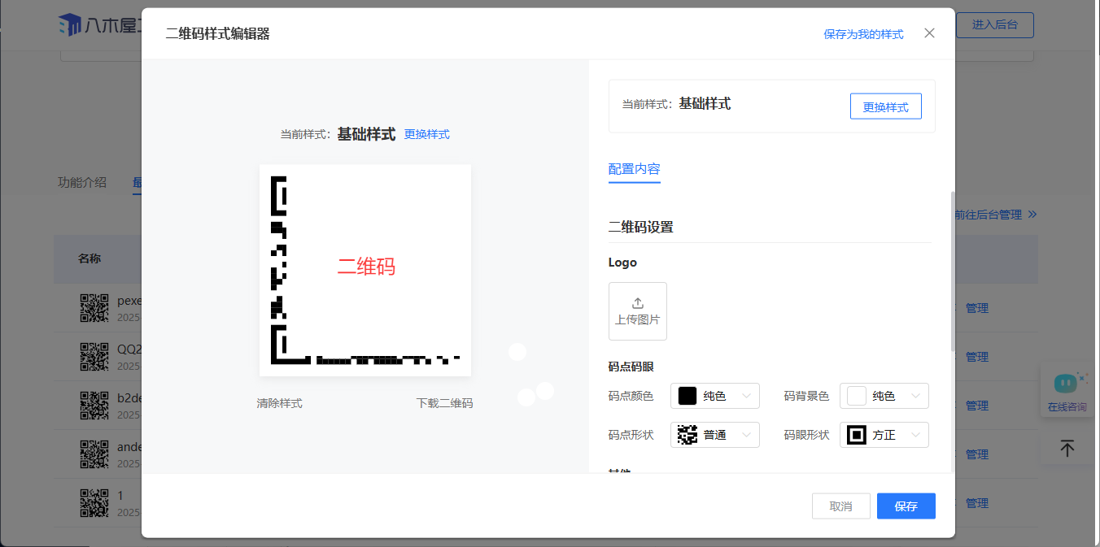Click the 更换样式 link above the QR preview
1100x547 pixels.
pos(427,134)
